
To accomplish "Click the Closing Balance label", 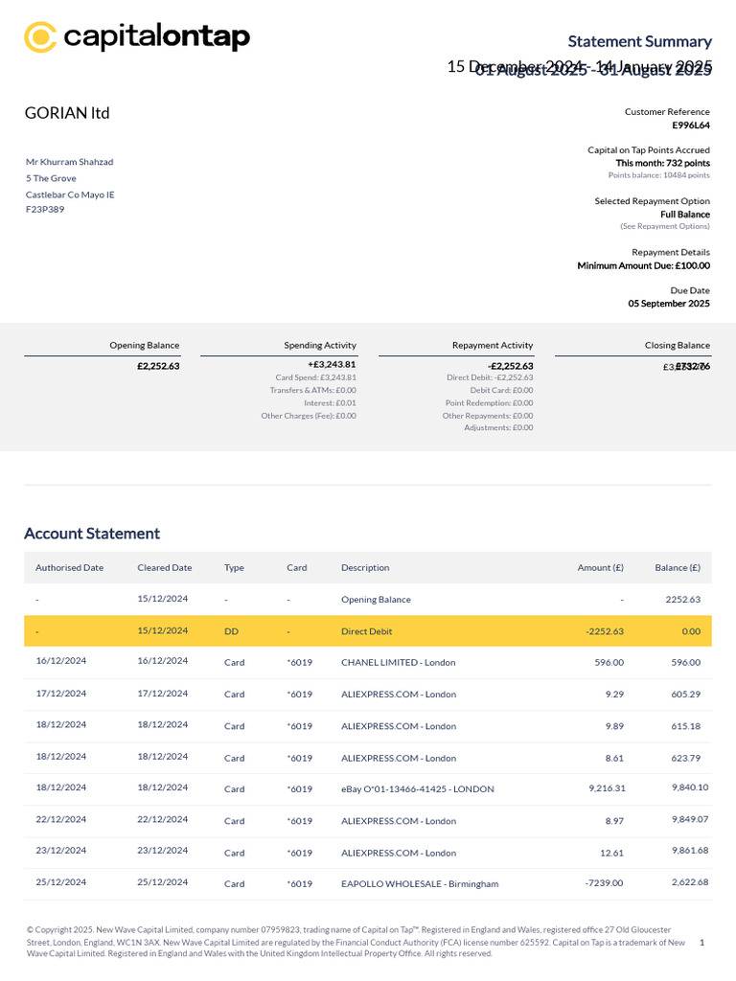I will point(678,345).
